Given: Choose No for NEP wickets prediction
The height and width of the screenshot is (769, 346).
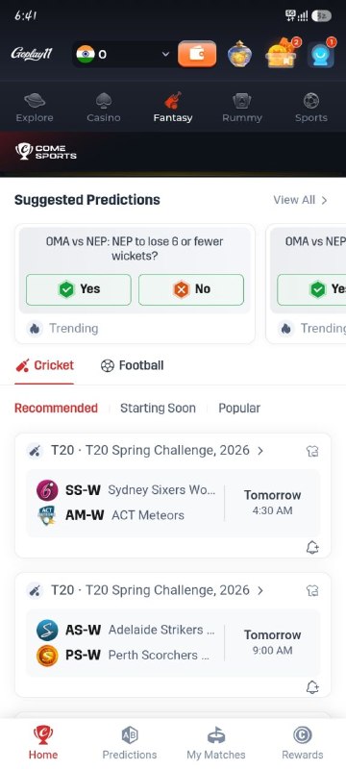Looking at the screenshot, I should [x=191, y=289].
